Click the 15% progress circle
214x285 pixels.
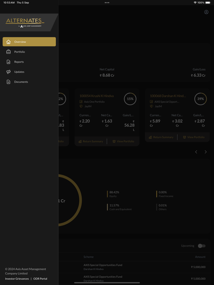coord(130,99)
